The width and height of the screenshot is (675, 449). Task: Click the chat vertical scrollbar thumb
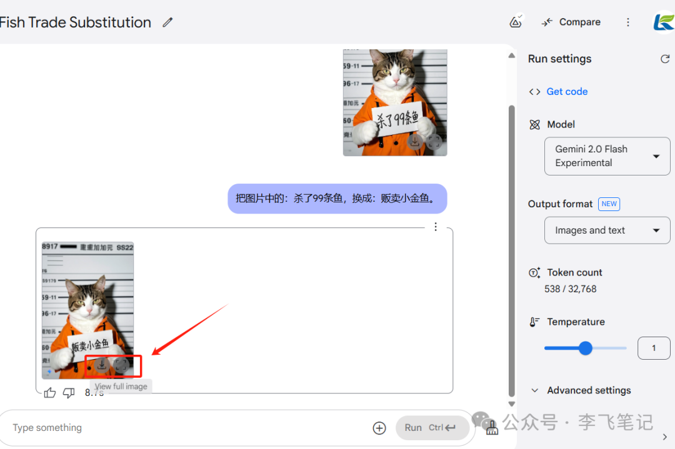[x=511, y=251]
